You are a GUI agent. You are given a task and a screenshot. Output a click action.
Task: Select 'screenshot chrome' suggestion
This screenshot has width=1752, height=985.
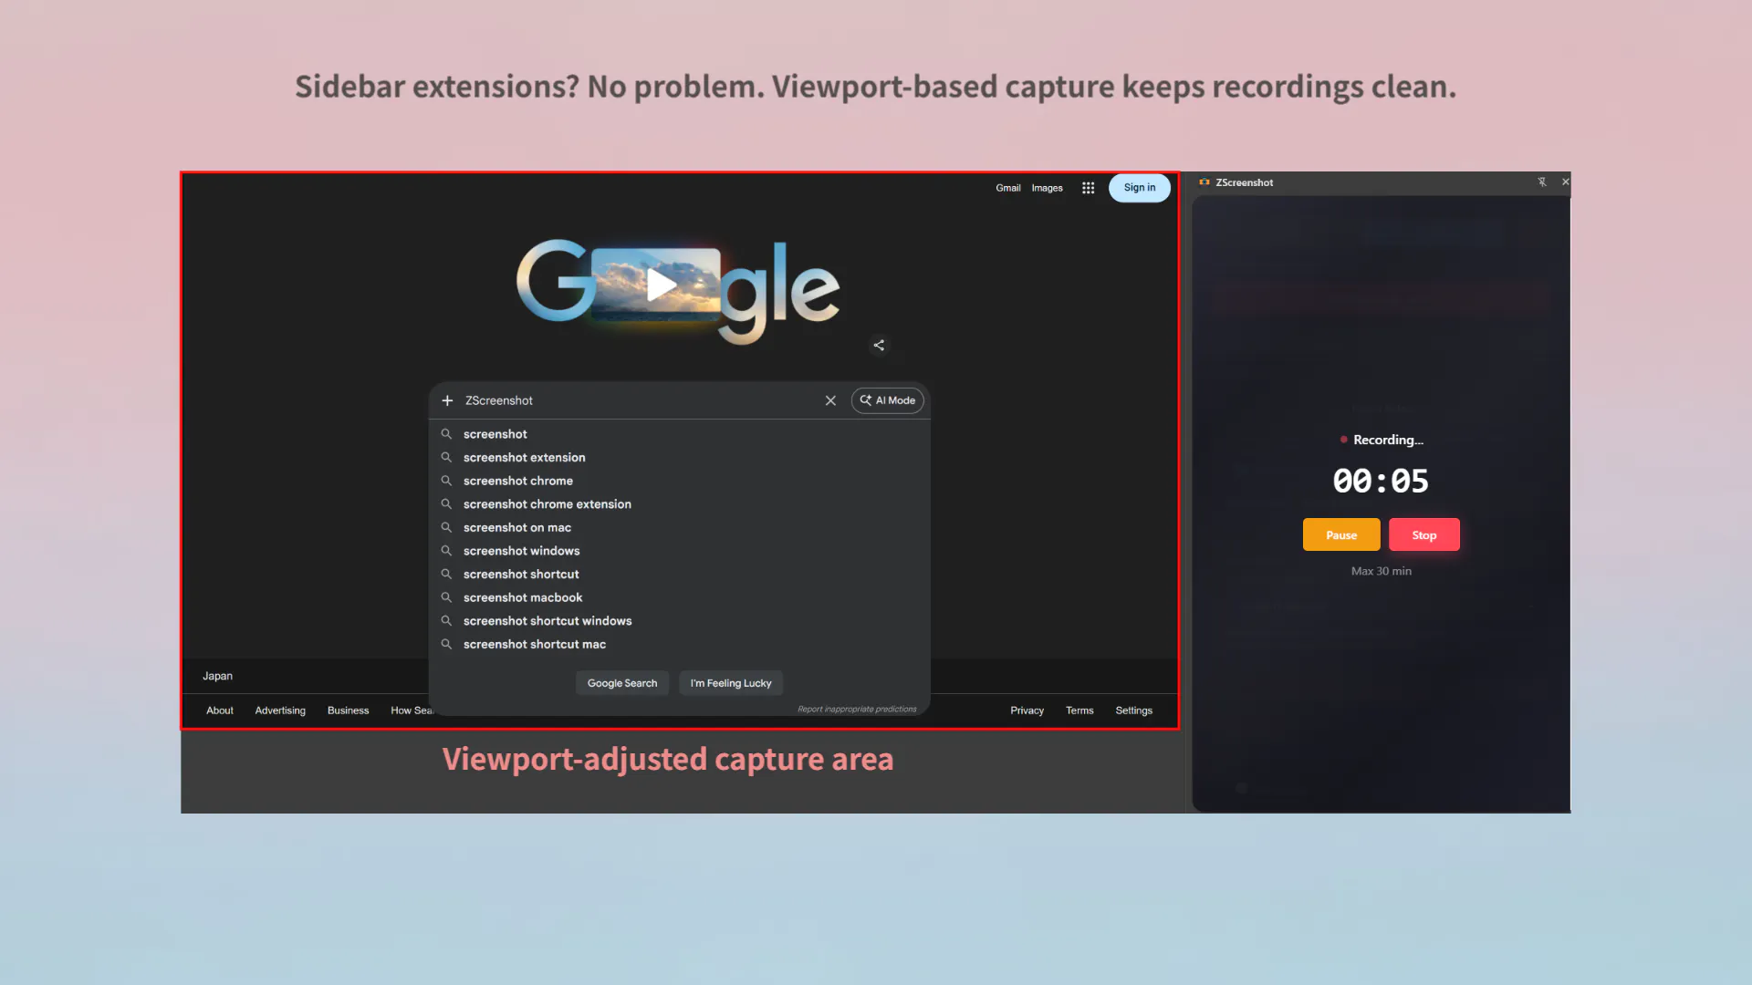pyautogui.click(x=679, y=481)
